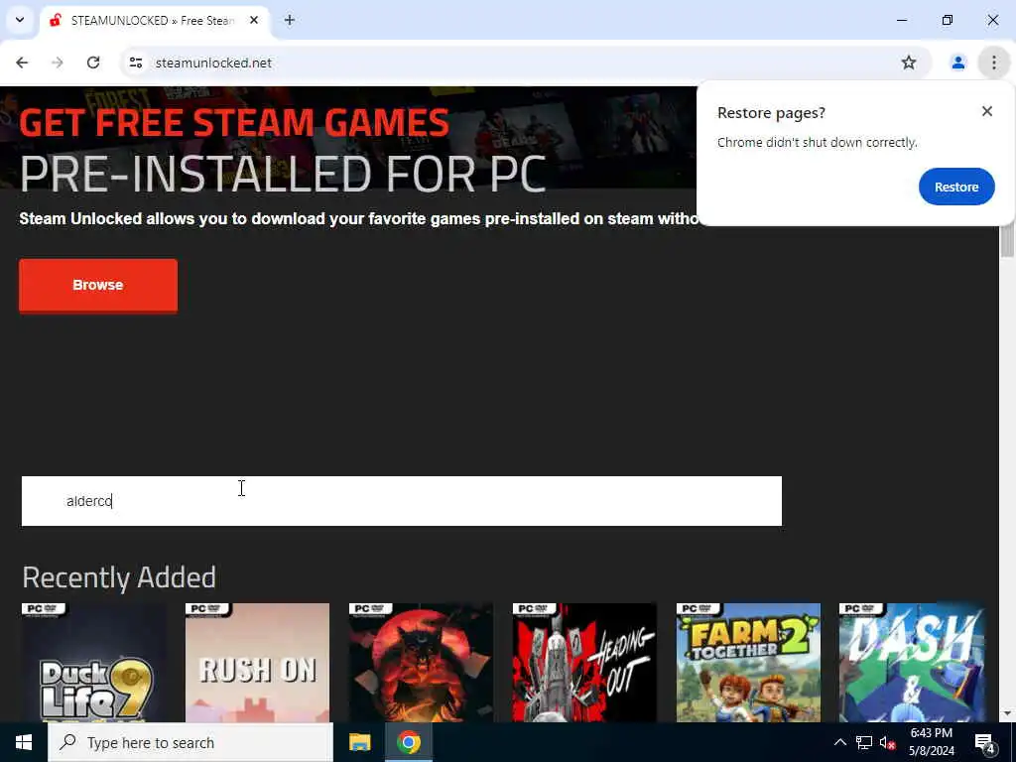
Task: Go back to the previous page
Action: tap(22, 63)
